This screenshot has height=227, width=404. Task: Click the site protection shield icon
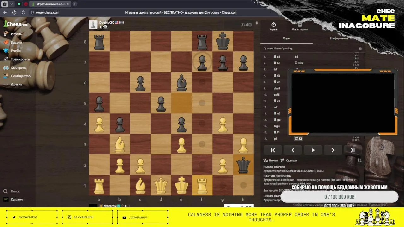(x=32, y=13)
